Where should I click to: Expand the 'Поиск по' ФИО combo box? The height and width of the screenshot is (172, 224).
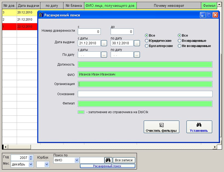coord(77,160)
